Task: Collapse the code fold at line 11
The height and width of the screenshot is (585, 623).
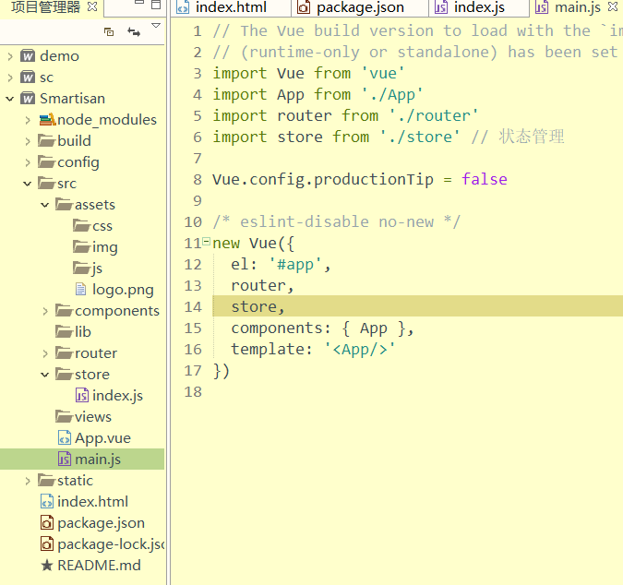Action: coord(206,241)
